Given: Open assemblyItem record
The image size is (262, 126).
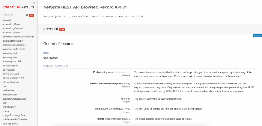Looking at the screenshot, I should (10, 57).
